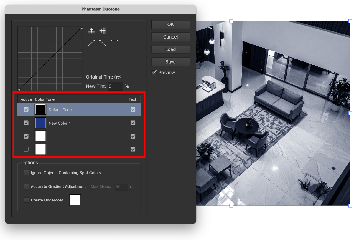The width and height of the screenshot is (354, 240).
Task: Apply the ascending linear curve preset
Action: (91, 43)
